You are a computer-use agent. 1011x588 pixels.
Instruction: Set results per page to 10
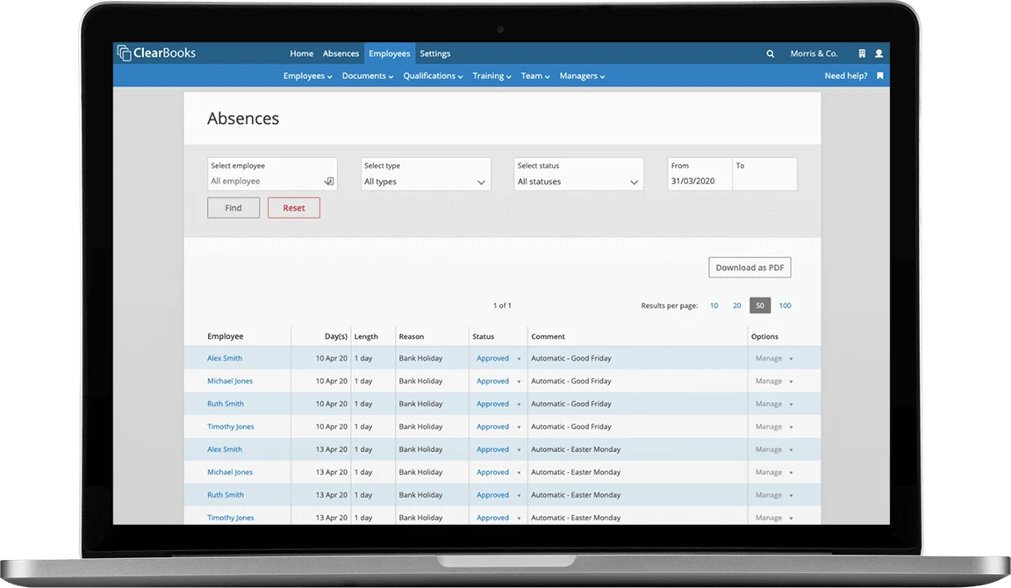tap(713, 305)
